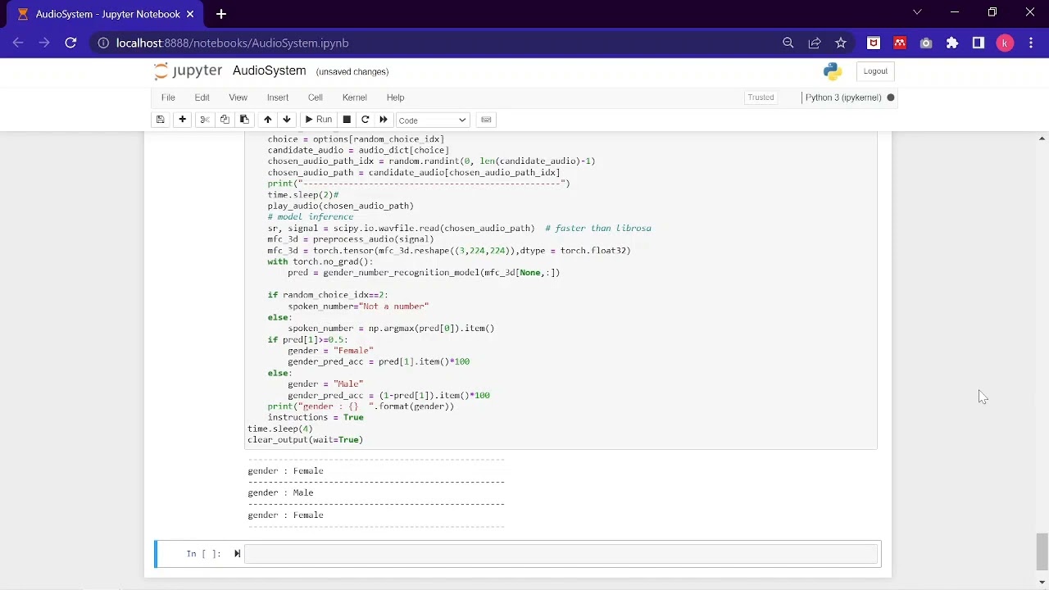Click the # model inference comment
This screenshot has height=590, width=1049.
coord(310,217)
